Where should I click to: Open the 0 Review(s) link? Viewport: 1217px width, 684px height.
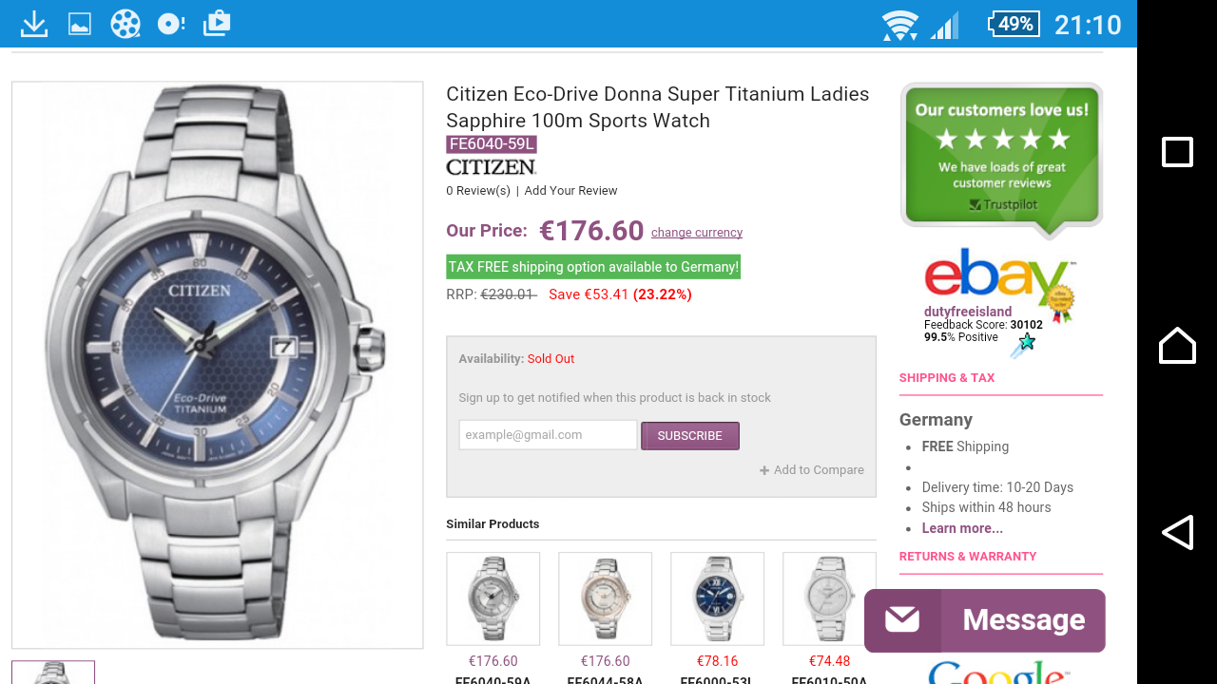pyautogui.click(x=478, y=191)
